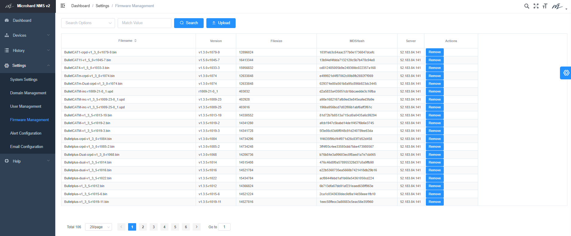Screen dimensions: 571x236
Task: Remove Bulletplus-Dual-crpd-v1_3_0-r1068.bin firmware
Action: click(435, 155)
